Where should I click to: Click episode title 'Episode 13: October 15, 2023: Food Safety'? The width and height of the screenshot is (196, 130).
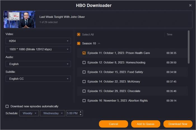pos(115,72)
